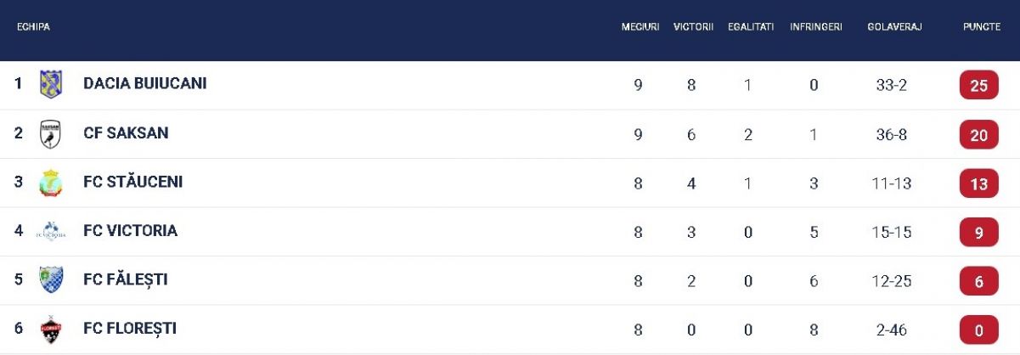Click the VICTORII column header
Screen dimensions: 1020x355
693,27
